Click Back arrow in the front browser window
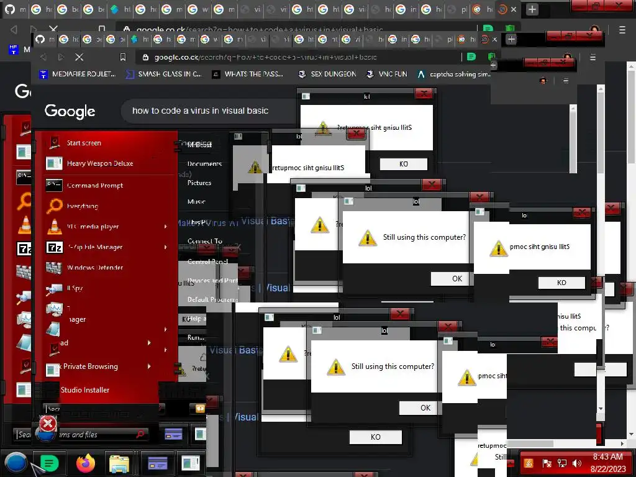 43,57
